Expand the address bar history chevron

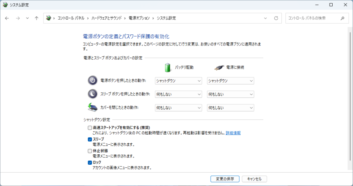tap(265, 18)
